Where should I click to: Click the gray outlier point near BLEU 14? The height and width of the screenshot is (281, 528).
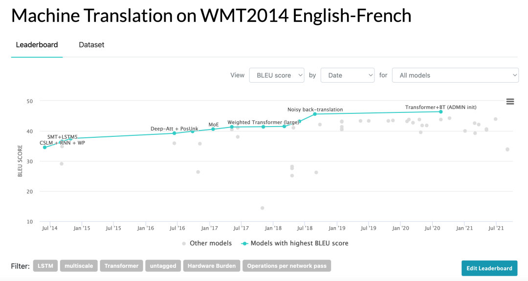click(263, 208)
